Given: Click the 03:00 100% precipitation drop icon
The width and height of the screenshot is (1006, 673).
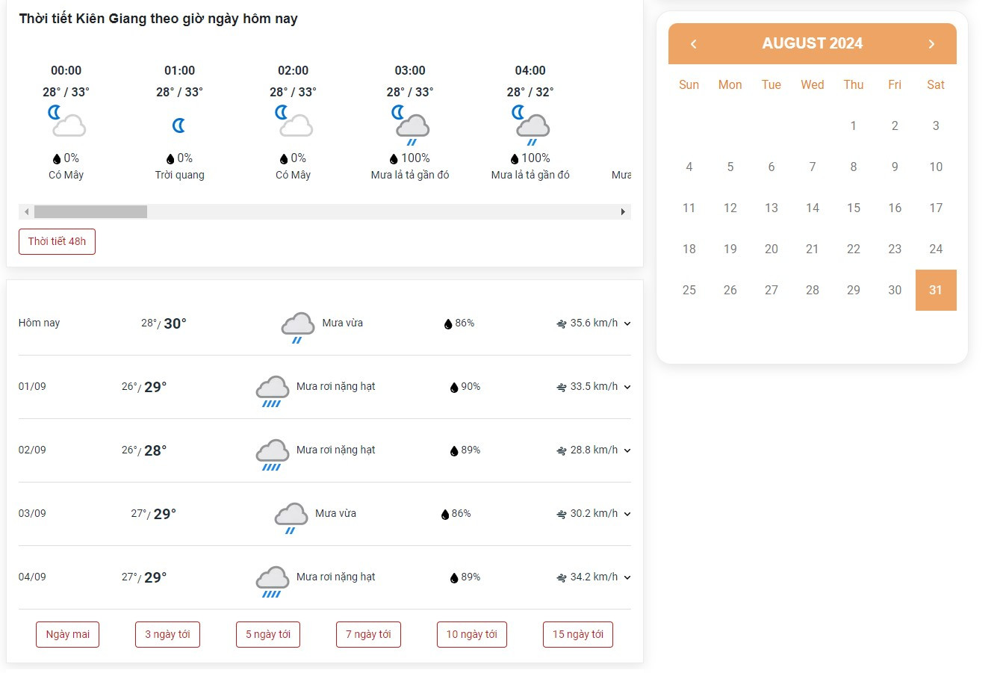Looking at the screenshot, I should click(x=394, y=158).
